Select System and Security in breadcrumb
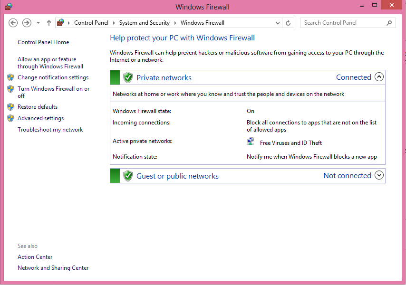406x285 pixels. 144,23
